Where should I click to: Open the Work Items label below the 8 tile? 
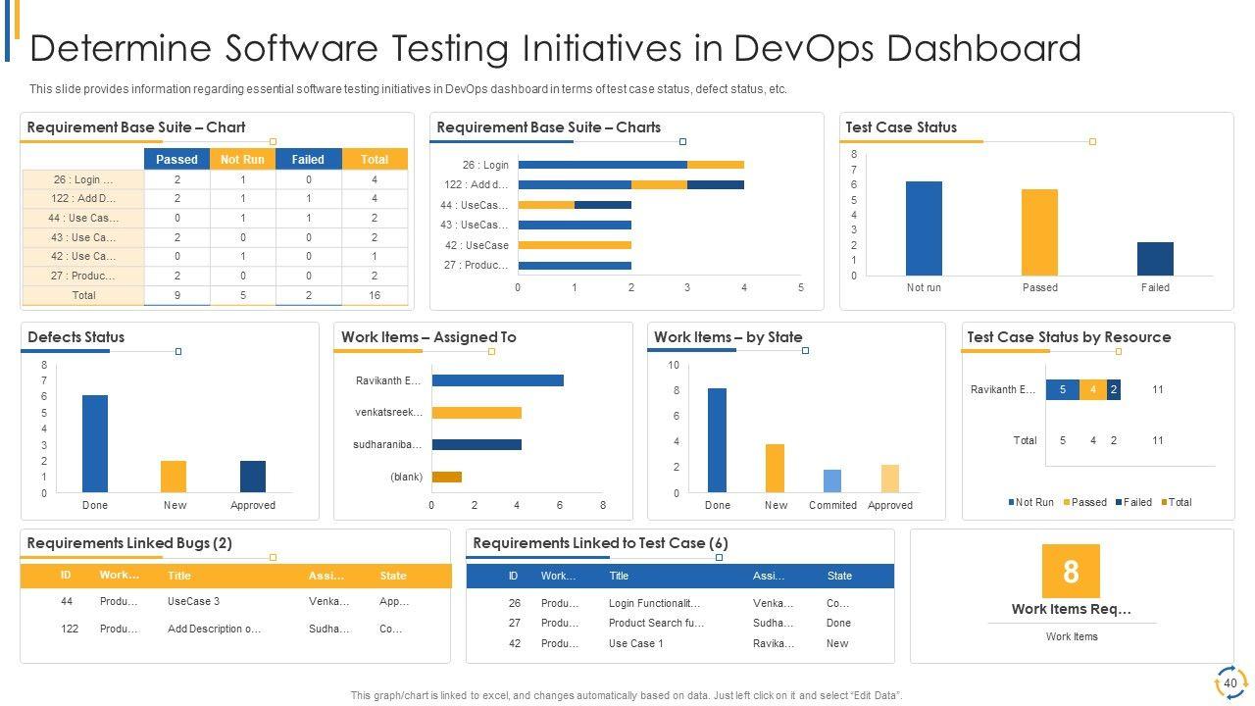coord(1071,636)
